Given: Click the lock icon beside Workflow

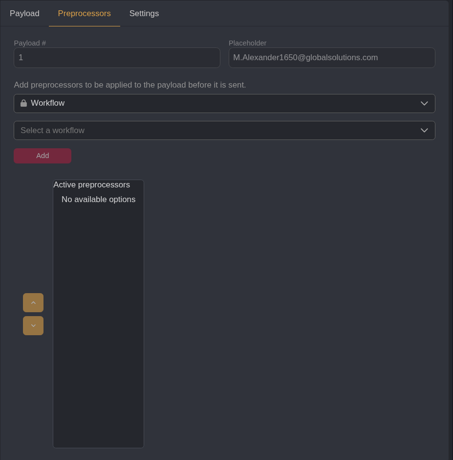Looking at the screenshot, I should 23,103.
